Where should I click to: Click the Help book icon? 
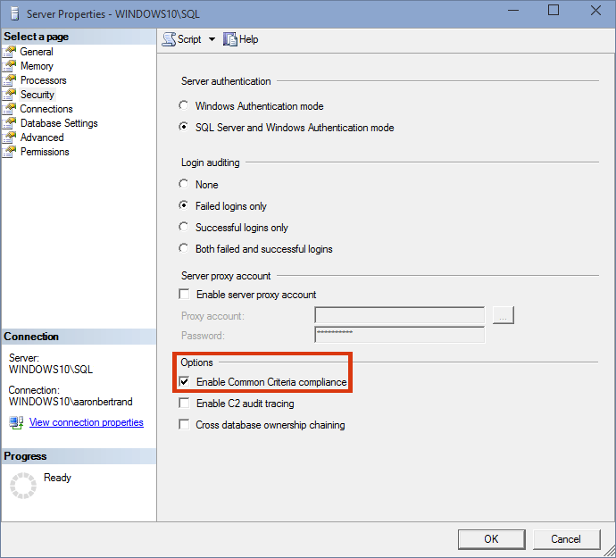[x=230, y=39]
